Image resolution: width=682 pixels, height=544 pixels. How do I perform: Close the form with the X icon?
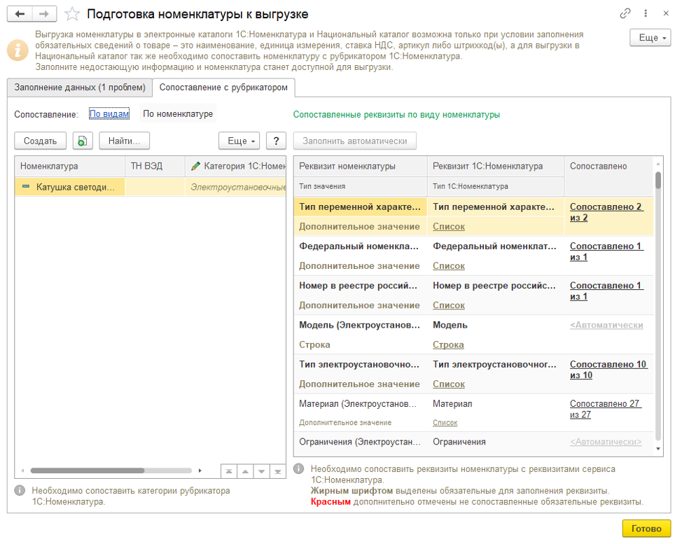click(666, 13)
